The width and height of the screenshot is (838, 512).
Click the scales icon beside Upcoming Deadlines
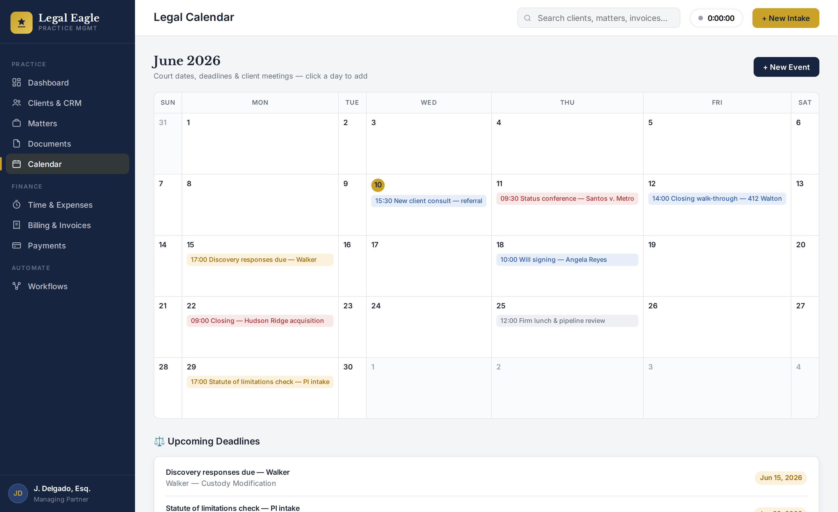(x=159, y=441)
